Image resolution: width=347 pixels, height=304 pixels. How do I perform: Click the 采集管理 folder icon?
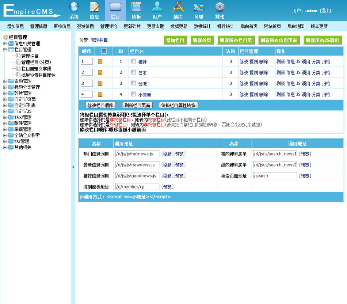[x=11, y=129]
